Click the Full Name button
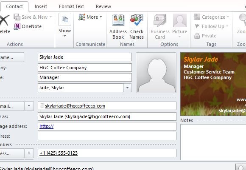The image size is (246, 170). pyautogui.click(x=12, y=57)
